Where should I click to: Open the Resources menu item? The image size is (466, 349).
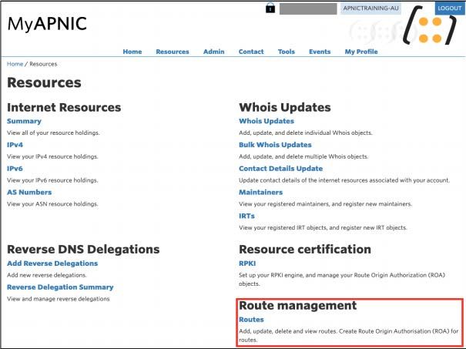point(173,52)
